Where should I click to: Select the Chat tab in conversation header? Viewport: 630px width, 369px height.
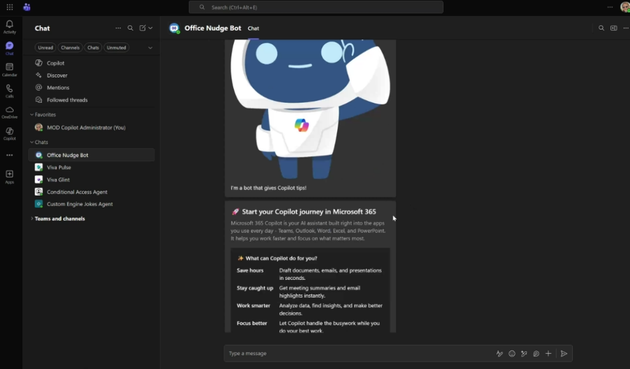click(253, 28)
